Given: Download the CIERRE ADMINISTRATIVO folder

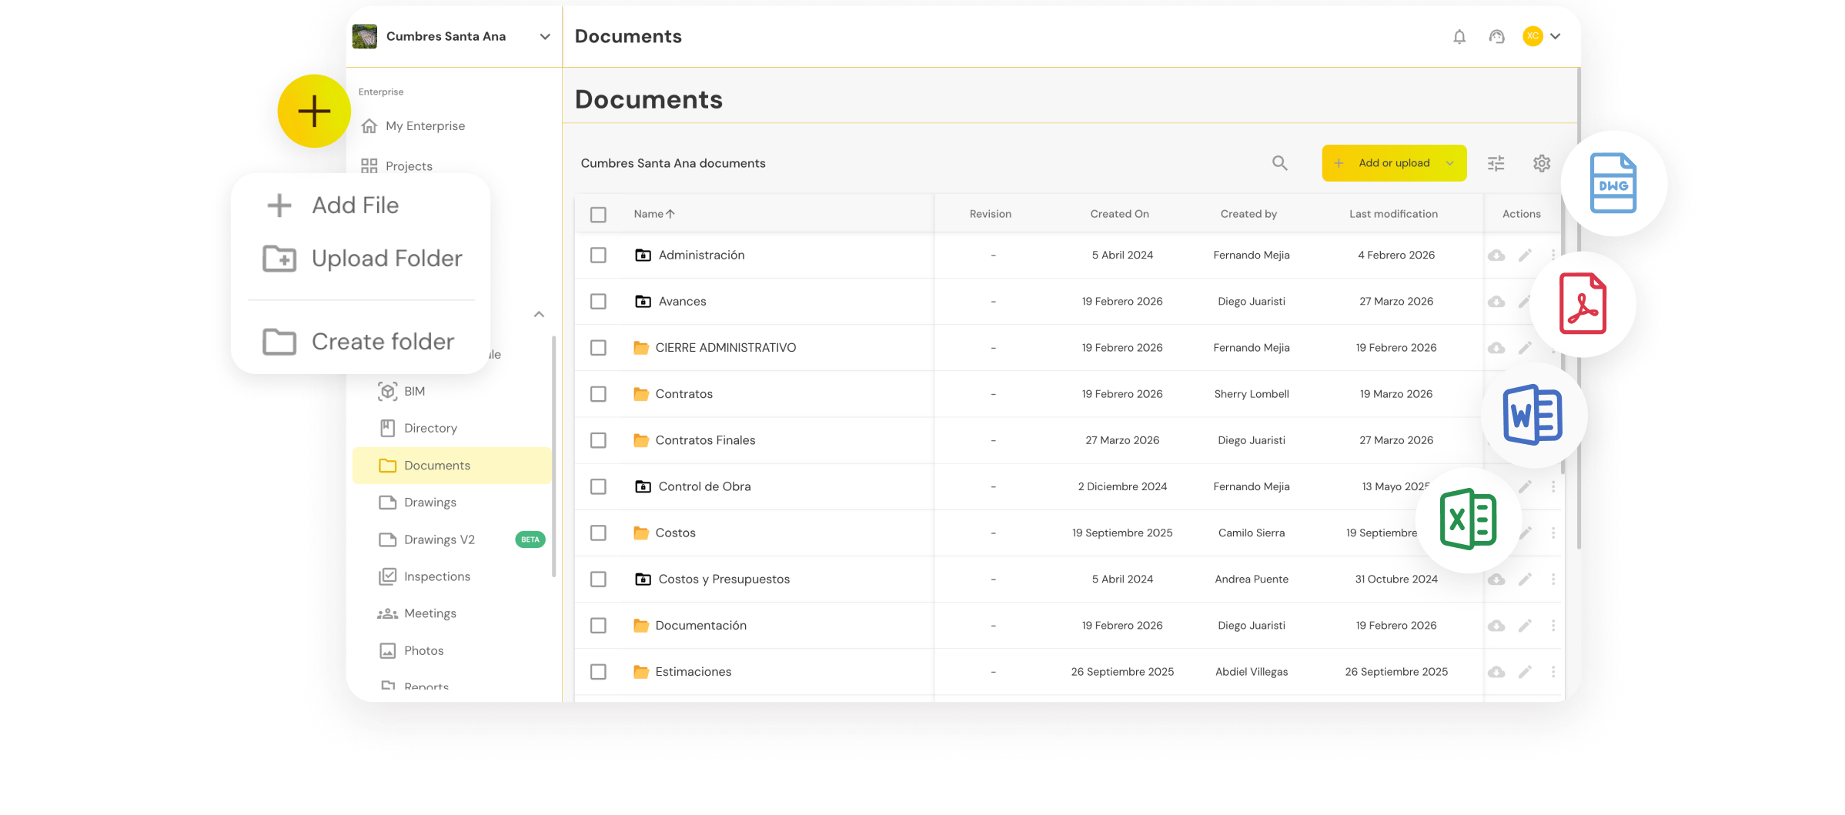Looking at the screenshot, I should click(x=1496, y=348).
